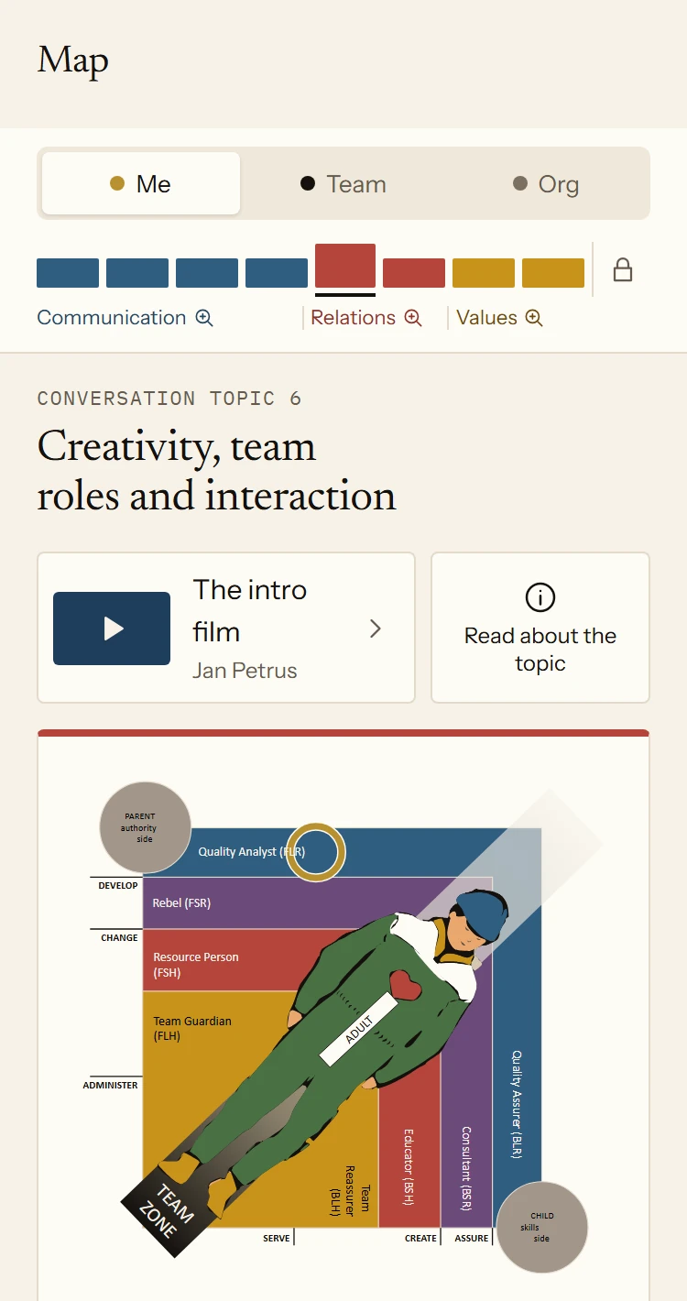Click the Conversation Topic 6 label
Image resolution: width=687 pixels, height=1301 pixels.
169,399
